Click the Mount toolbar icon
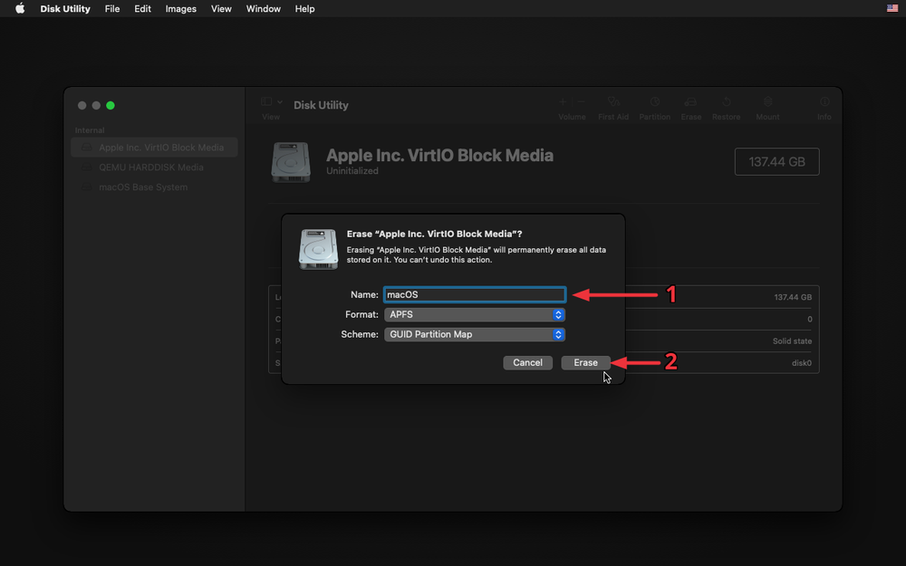The width and height of the screenshot is (906, 566). pos(767,103)
